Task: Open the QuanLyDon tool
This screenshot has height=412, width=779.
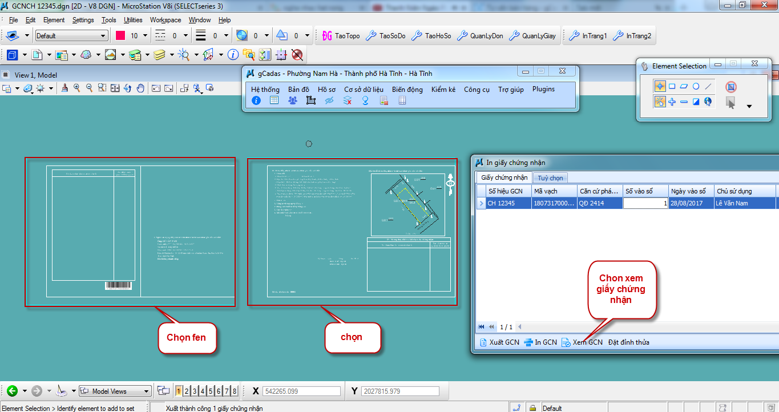Action: pos(480,36)
